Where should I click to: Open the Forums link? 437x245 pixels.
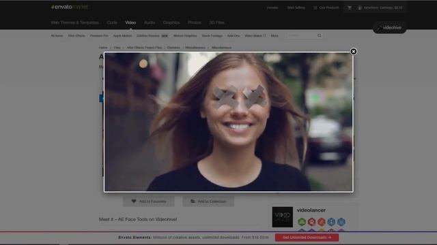point(272,7)
